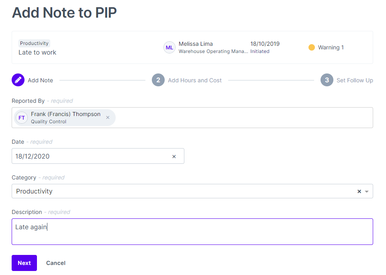The width and height of the screenshot is (386, 275).
Task: Remove Frank Thompson from Reported By
Action: point(108,118)
